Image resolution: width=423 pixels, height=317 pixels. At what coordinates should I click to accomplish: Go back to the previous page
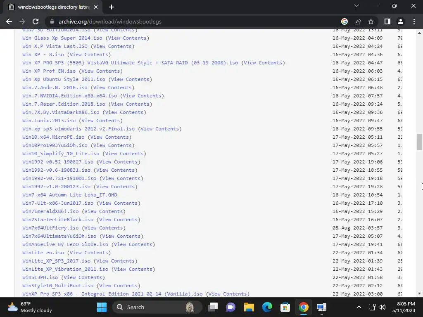[9, 21]
